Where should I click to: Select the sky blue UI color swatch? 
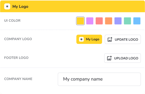point(137,21)
